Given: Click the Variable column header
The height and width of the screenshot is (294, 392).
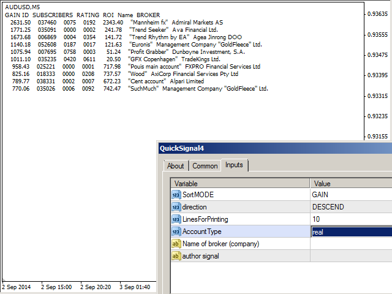Looking at the screenshot, I should (240, 184).
